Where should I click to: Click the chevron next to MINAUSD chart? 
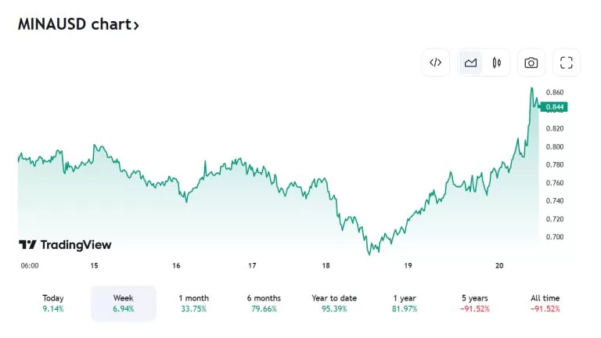pyautogui.click(x=136, y=25)
